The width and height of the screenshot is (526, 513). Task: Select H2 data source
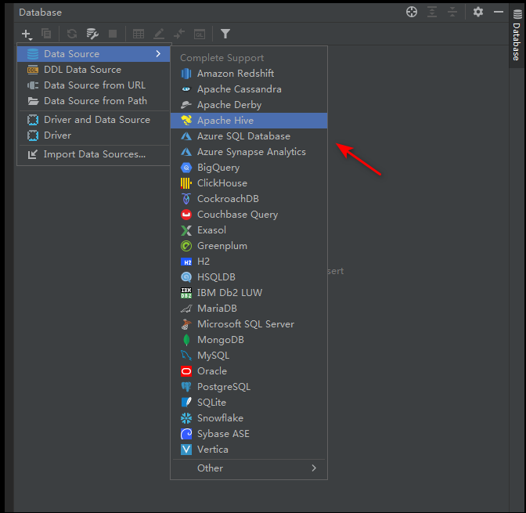[x=249, y=262]
